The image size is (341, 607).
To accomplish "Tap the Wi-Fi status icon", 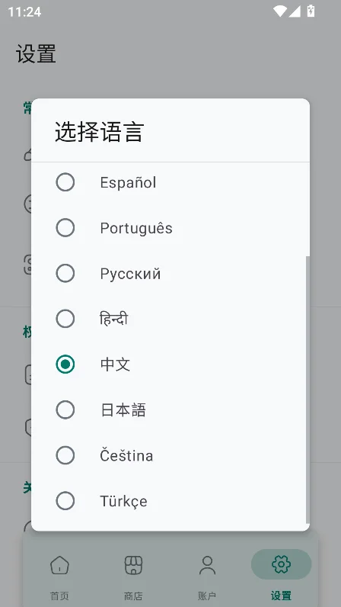I will 279,11.
